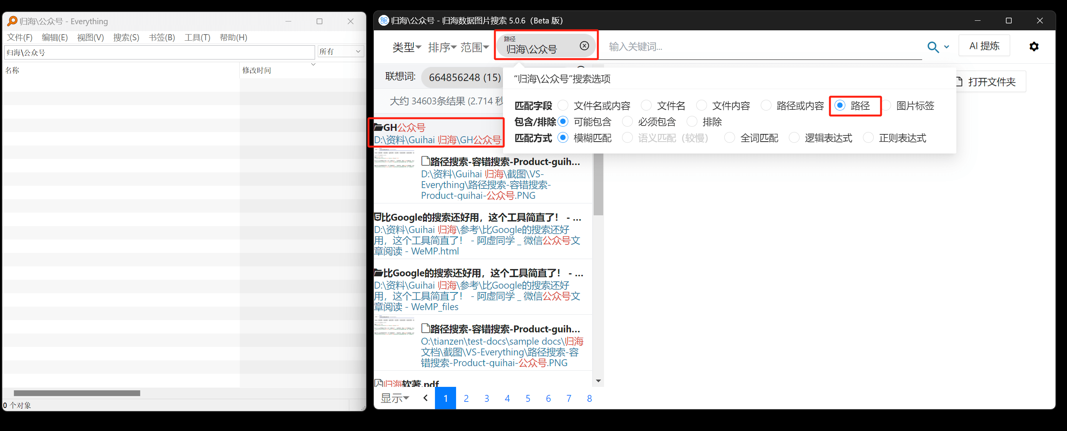Open the 排序 dropdown
This screenshot has width=1067, height=431.
[442, 47]
